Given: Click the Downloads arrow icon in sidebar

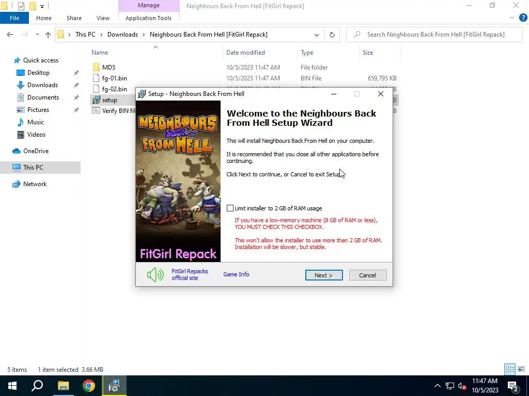Looking at the screenshot, I should point(21,85).
